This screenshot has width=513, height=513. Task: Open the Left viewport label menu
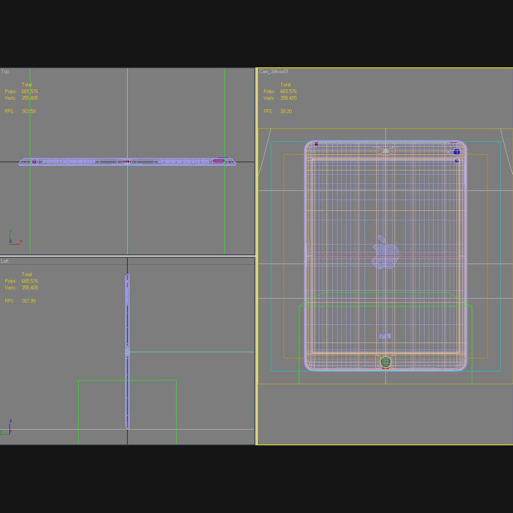5,261
